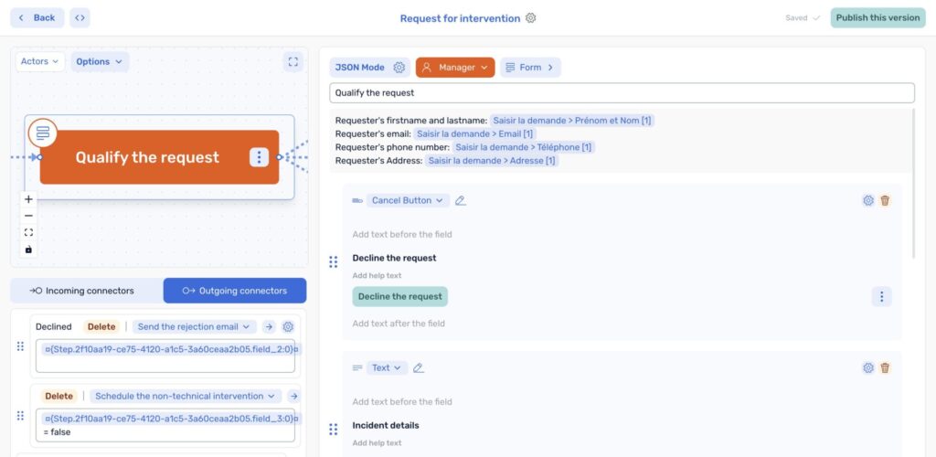936x457 pixels.
Task: Click the Publish this version button
Action: click(x=877, y=18)
